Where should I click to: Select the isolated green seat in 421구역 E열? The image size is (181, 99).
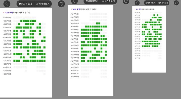[x=159, y=22]
